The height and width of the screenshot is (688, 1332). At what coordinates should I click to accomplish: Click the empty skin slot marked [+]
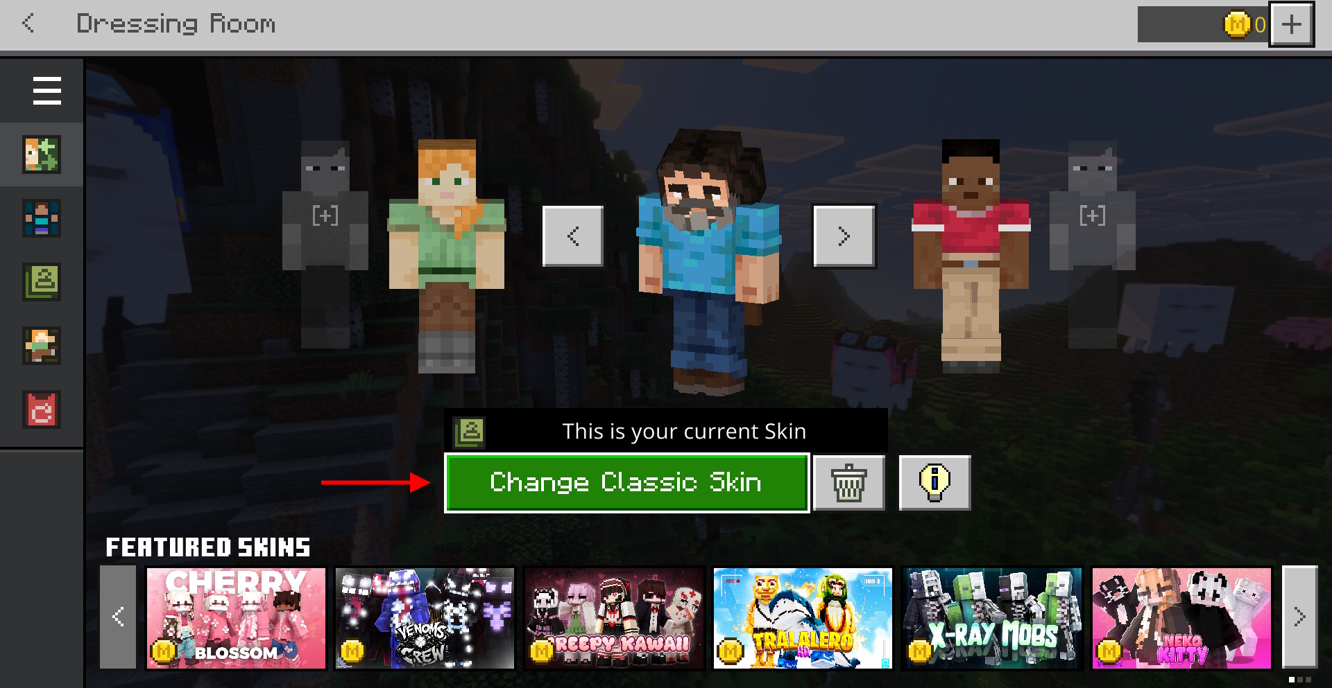[326, 215]
